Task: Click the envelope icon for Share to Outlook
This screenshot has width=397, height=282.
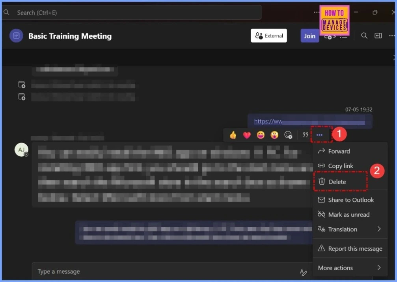Action: [321, 200]
